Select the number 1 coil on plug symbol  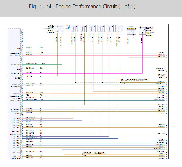pos(119,29)
